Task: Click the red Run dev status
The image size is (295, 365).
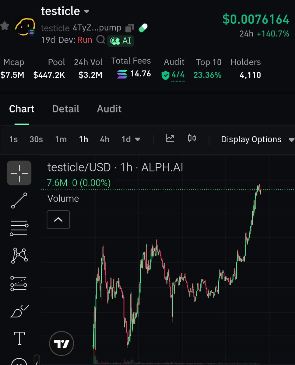Action: [x=85, y=40]
